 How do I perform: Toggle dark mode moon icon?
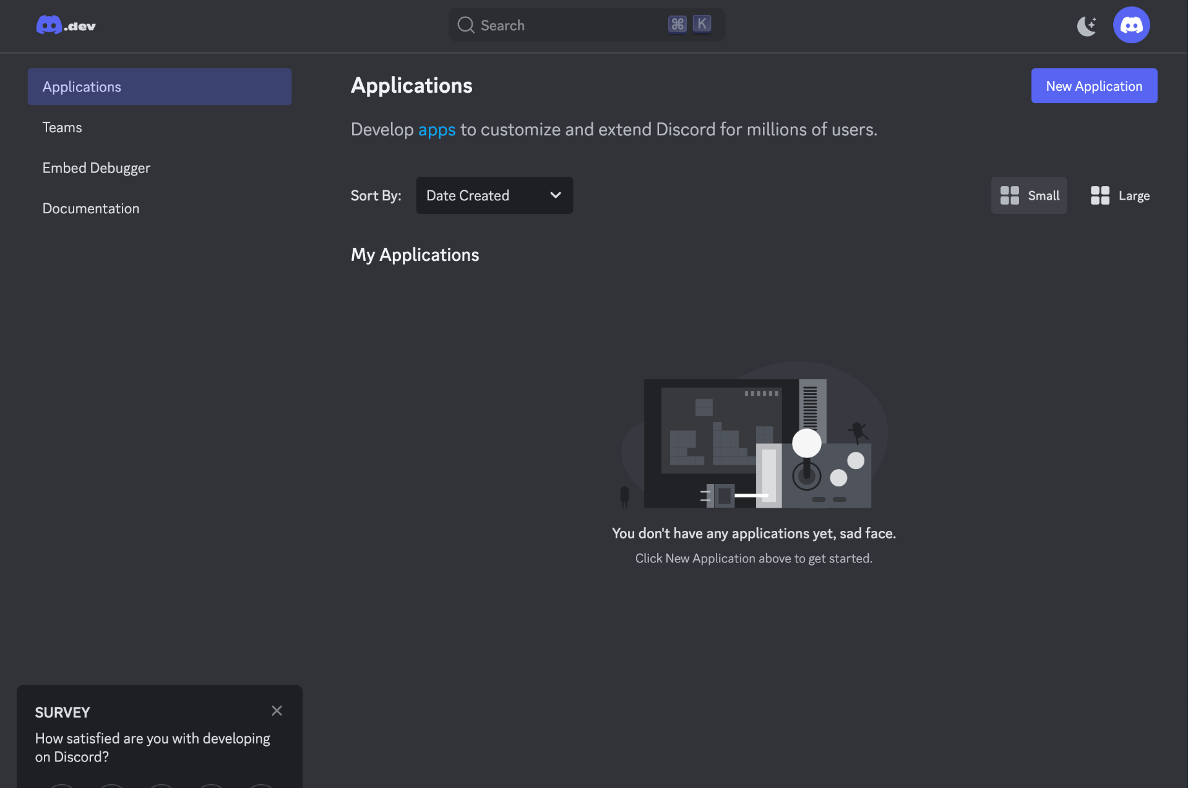coord(1087,25)
